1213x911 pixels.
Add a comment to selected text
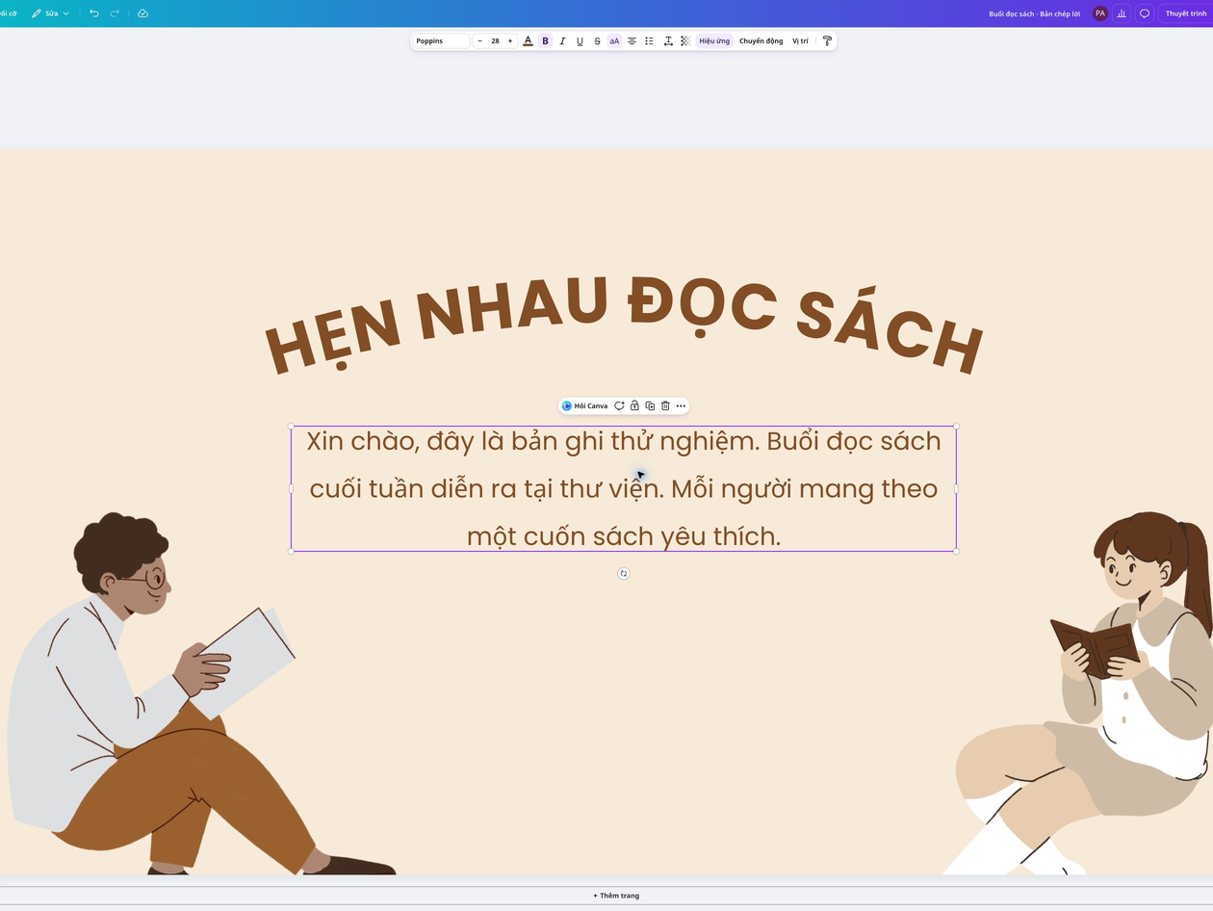pyautogui.click(x=619, y=406)
